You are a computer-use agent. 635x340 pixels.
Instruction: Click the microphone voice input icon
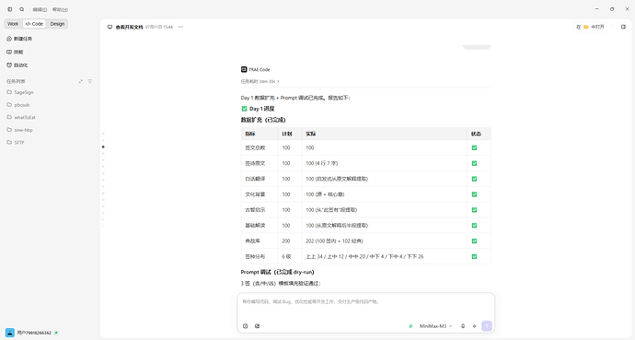click(463, 326)
